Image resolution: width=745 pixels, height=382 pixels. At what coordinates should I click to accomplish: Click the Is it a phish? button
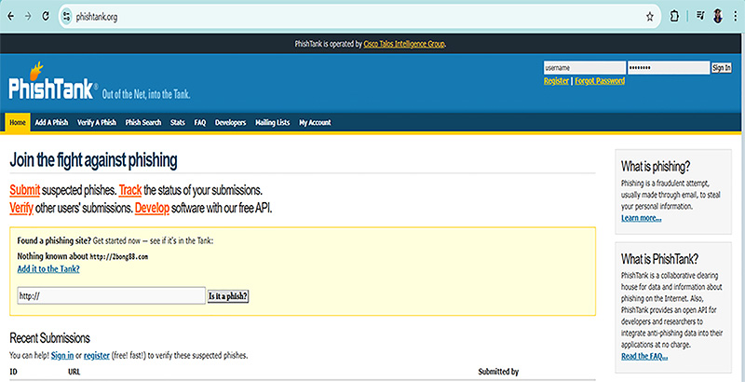click(x=228, y=296)
